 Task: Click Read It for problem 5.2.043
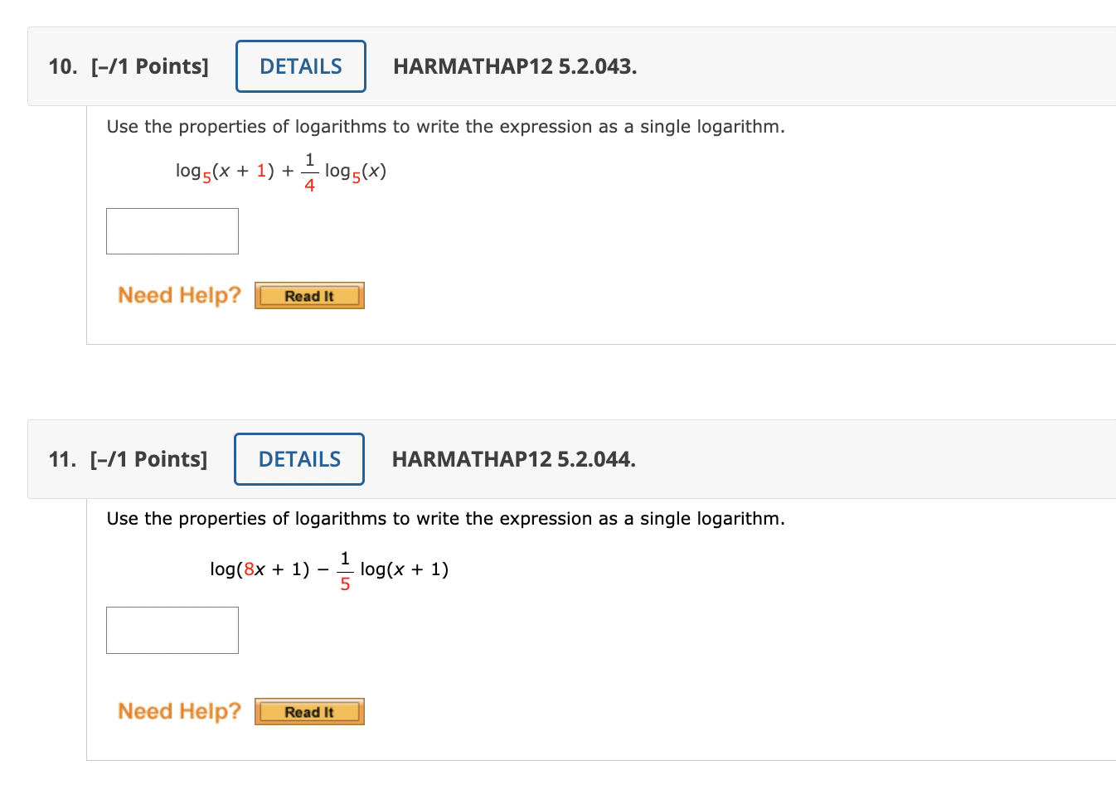tap(308, 295)
